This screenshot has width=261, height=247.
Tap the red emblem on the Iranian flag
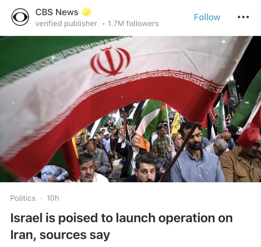(110, 61)
